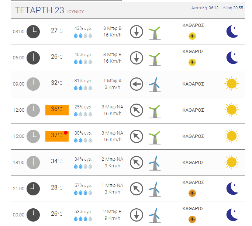Click the blue wind turbine at 18:00
This screenshot has width=252, height=226.
pos(155,163)
